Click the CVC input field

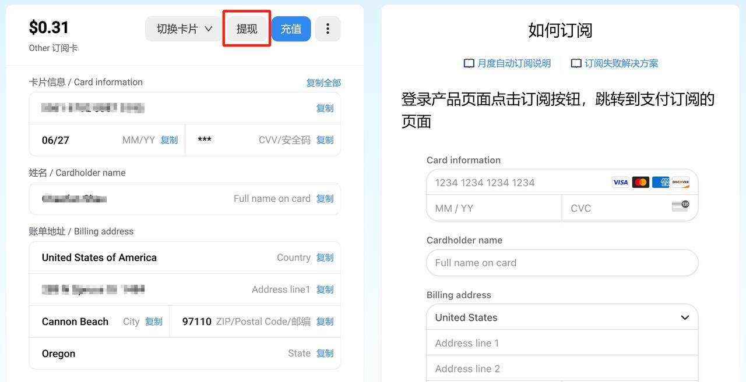630,208
